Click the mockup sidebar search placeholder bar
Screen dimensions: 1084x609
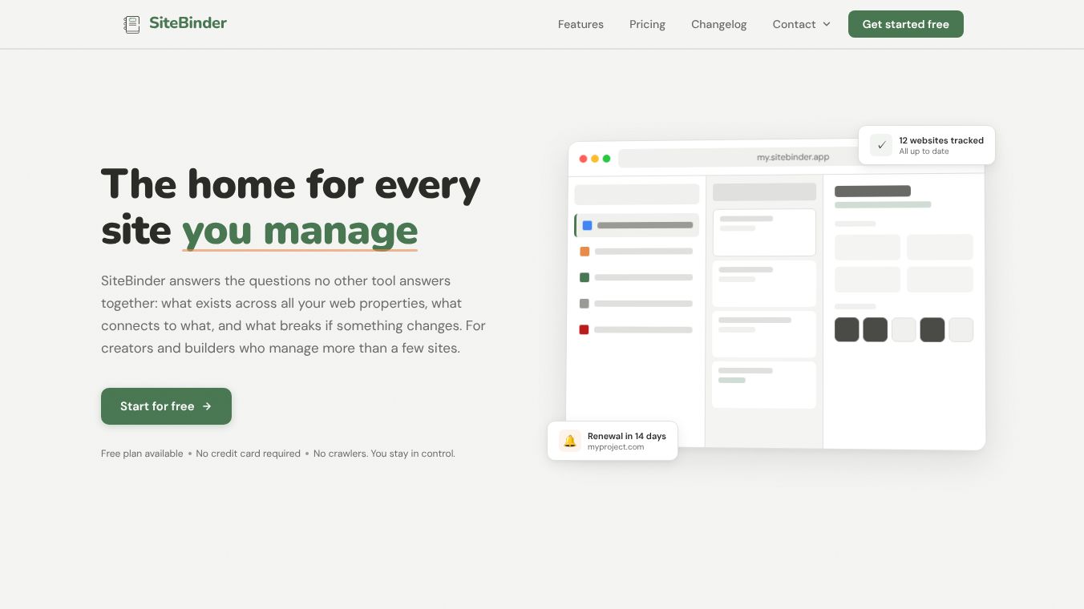click(x=637, y=195)
